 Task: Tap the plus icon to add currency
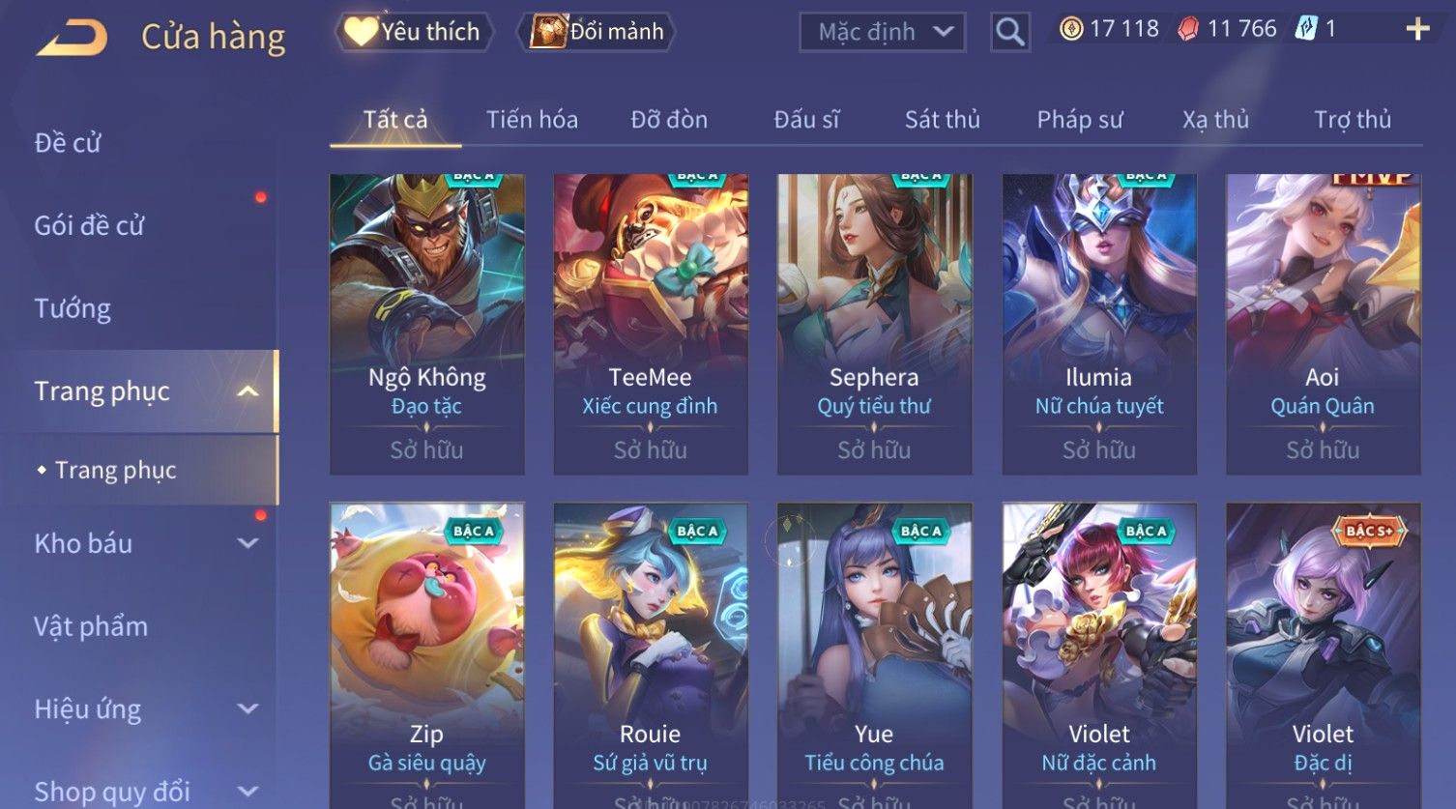[x=1417, y=30]
